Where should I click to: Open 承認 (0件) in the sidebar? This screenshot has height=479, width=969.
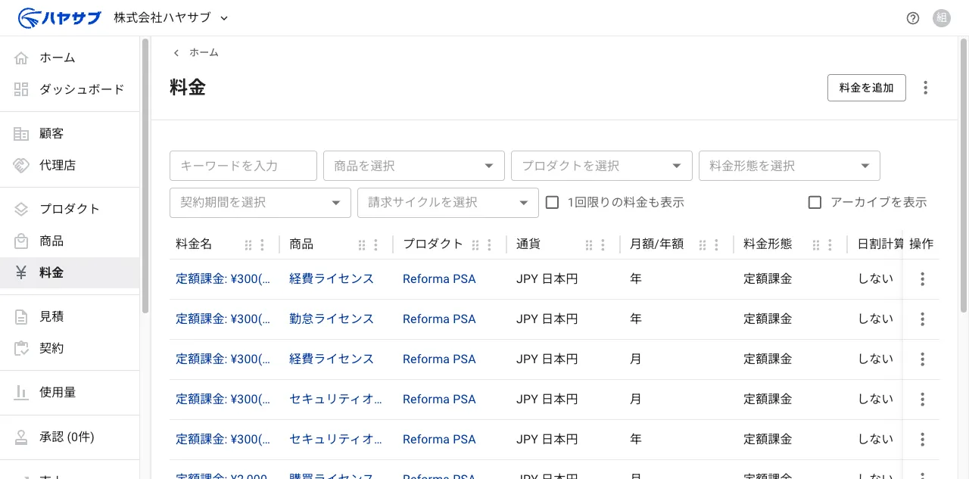[x=70, y=437]
